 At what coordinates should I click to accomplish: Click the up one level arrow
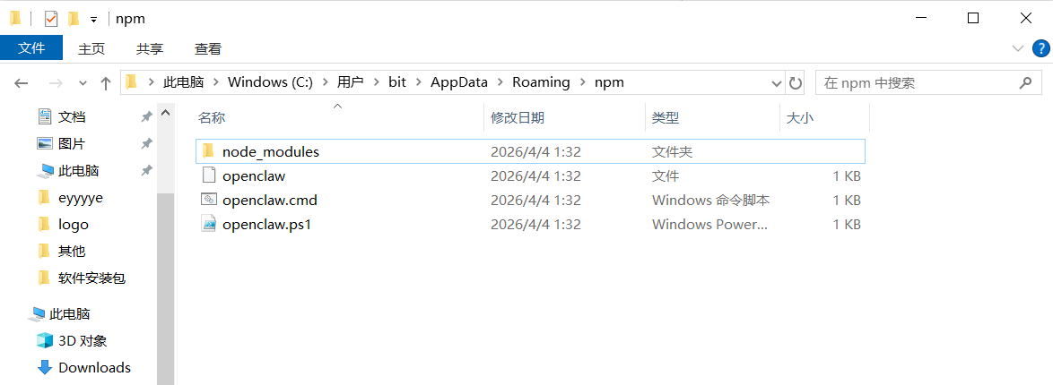106,83
